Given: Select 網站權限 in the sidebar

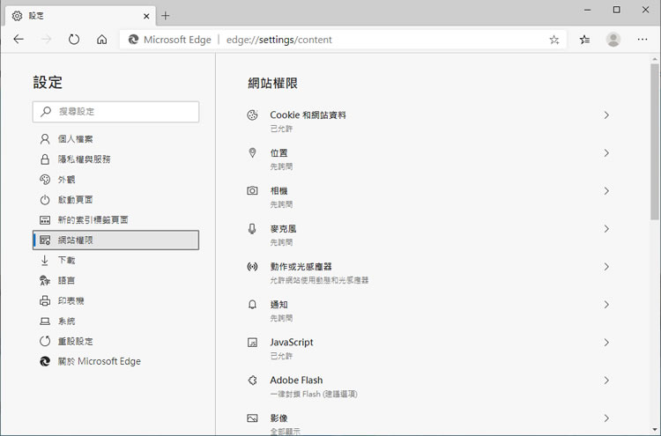Looking at the screenshot, I should click(x=116, y=240).
